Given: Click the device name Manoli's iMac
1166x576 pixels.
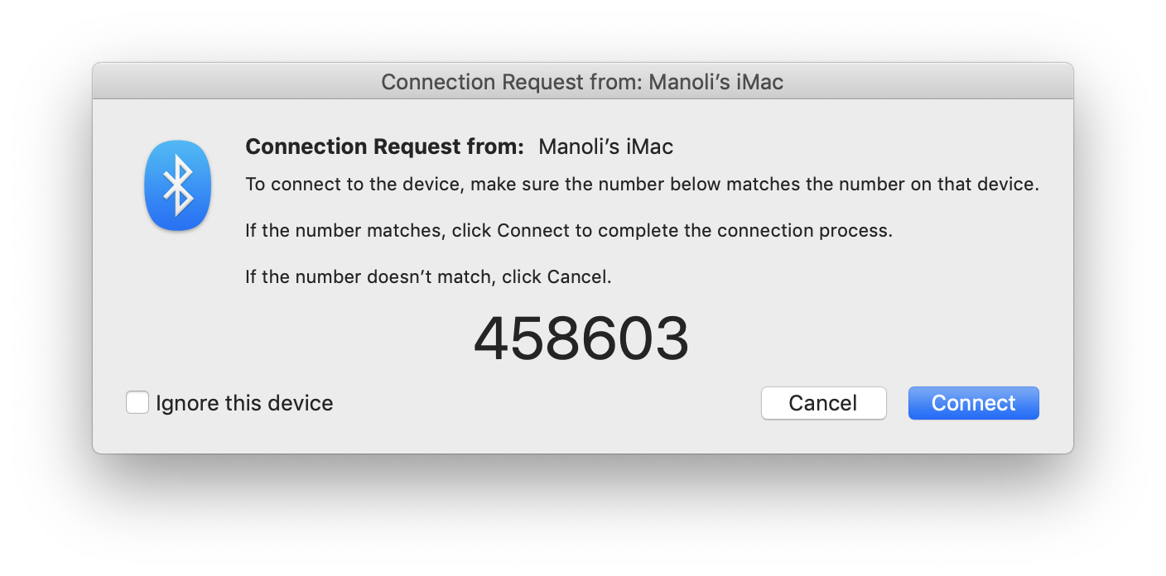Looking at the screenshot, I should coord(605,146).
